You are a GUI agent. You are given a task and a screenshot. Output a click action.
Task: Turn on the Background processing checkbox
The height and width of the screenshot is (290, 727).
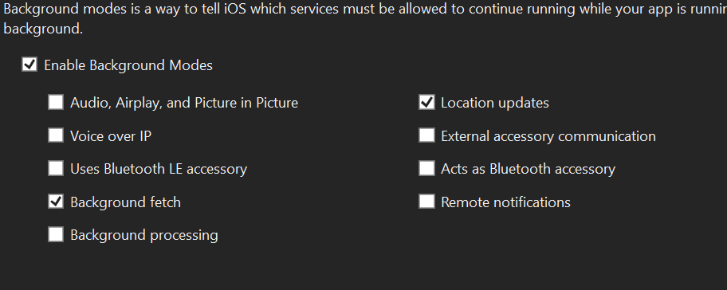pyautogui.click(x=56, y=234)
